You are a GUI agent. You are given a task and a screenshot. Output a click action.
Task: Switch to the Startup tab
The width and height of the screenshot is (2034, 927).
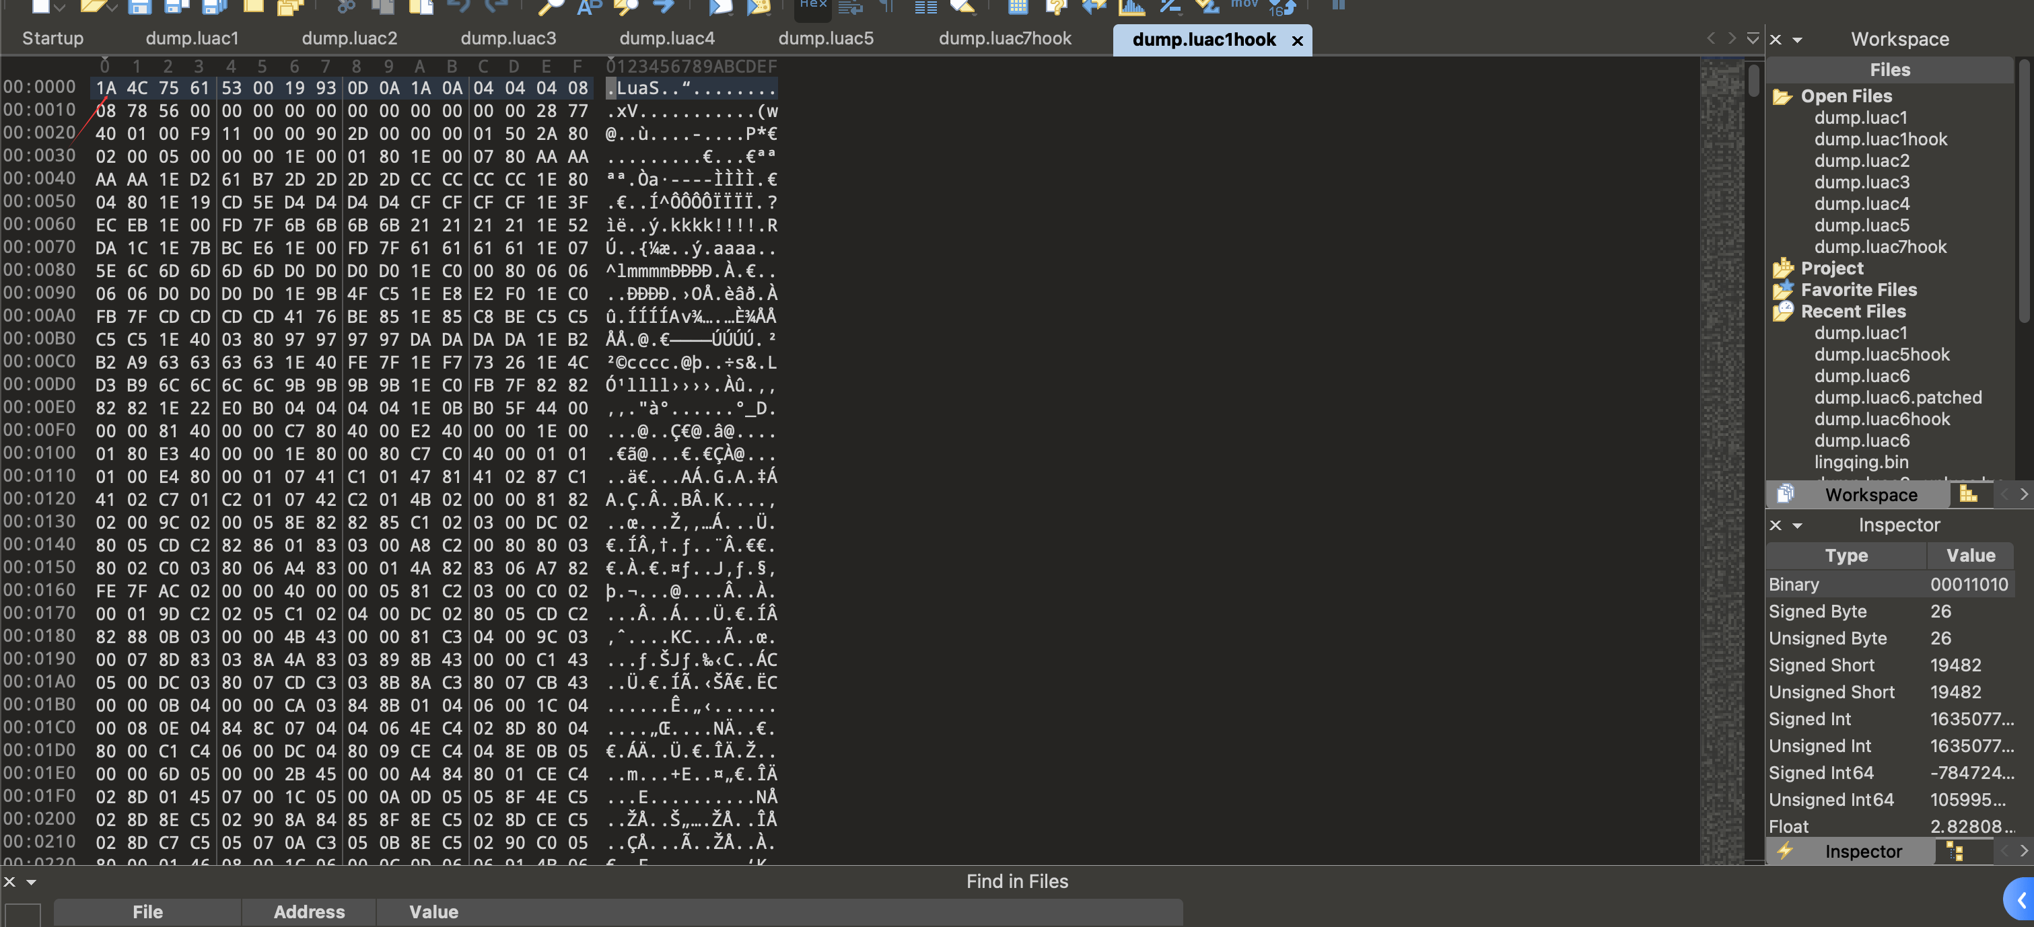[52, 38]
